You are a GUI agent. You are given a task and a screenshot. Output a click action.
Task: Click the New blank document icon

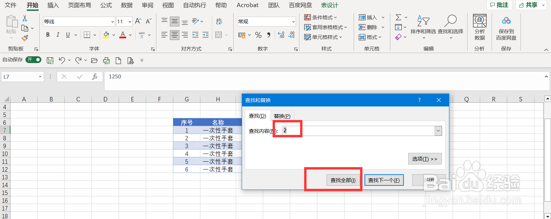tap(118, 61)
